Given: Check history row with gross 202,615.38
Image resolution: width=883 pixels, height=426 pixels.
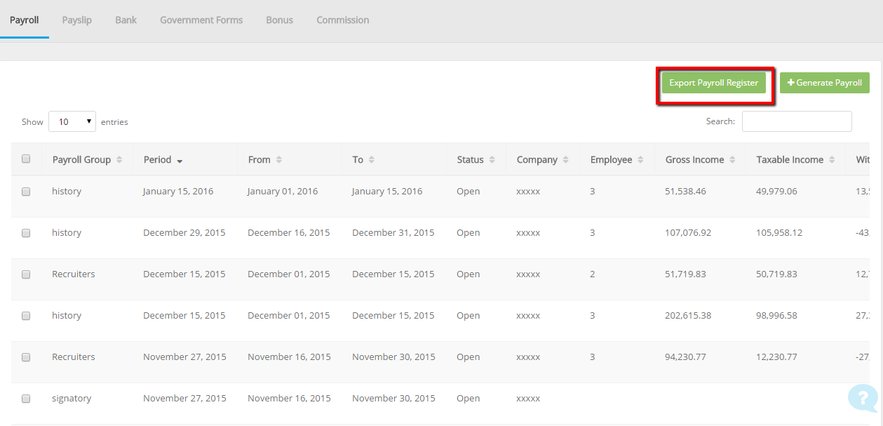Looking at the screenshot, I should (x=26, y=316).
